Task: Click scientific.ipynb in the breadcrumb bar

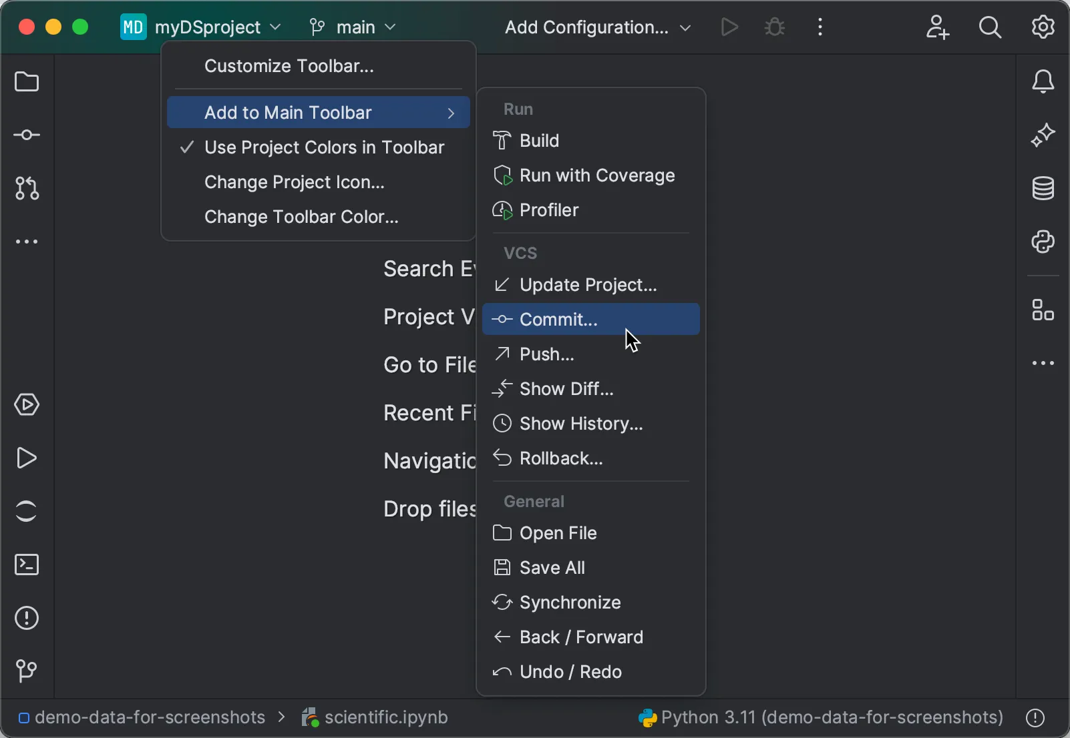Action: point(385,717)
